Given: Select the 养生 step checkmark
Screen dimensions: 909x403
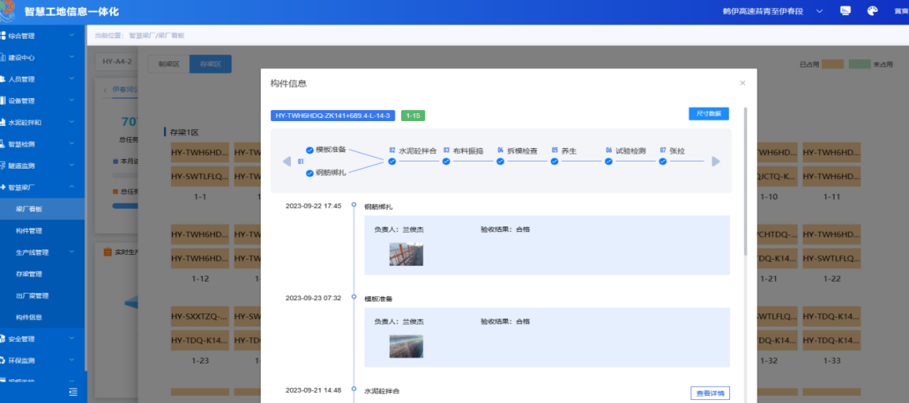Looking at the screenshot, I should tap(555, 162).
